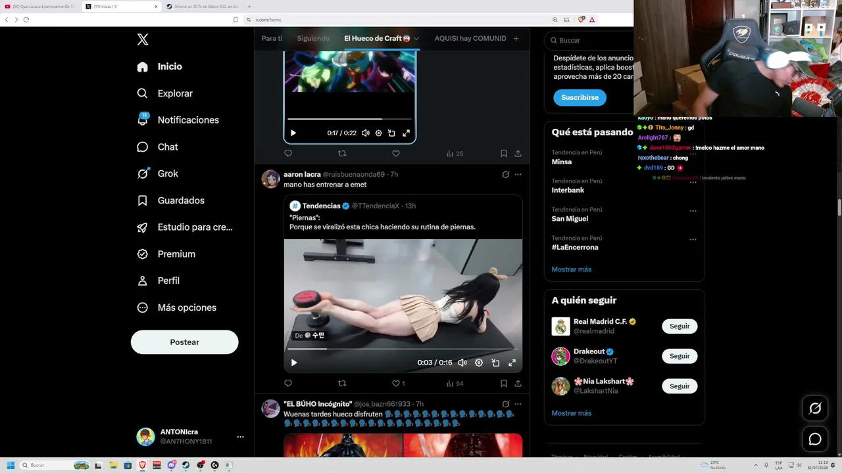The width and height of the screenshot is (842, 473).
Task: Open settings gear on the Piernas video
Action: 479,363
